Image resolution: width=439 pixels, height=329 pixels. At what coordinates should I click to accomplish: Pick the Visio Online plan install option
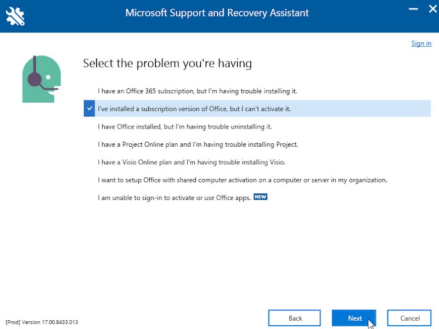[192, 163]
